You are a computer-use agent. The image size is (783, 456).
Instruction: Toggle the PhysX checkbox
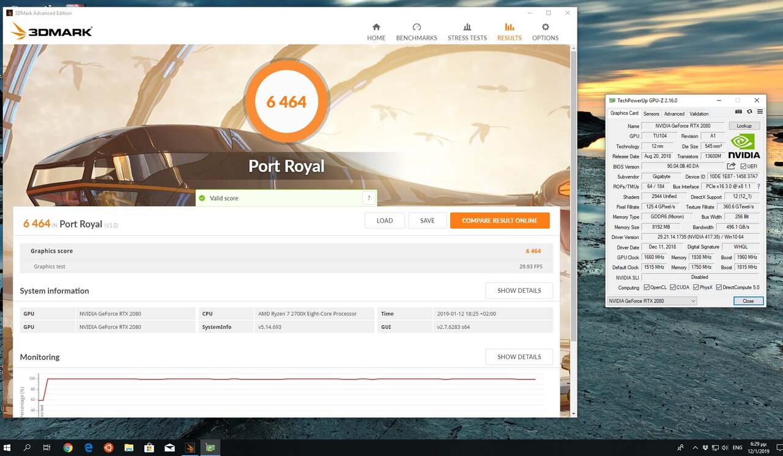[696, 287]
